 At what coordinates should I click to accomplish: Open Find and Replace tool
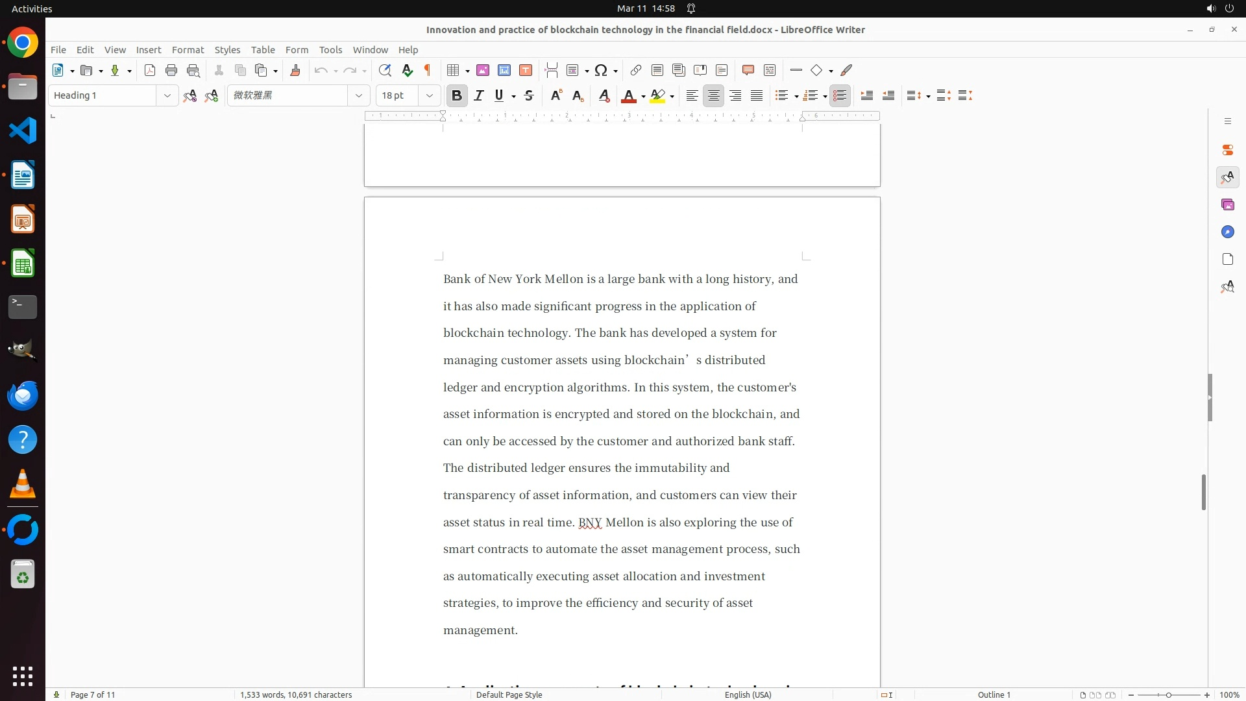[385, 70]
